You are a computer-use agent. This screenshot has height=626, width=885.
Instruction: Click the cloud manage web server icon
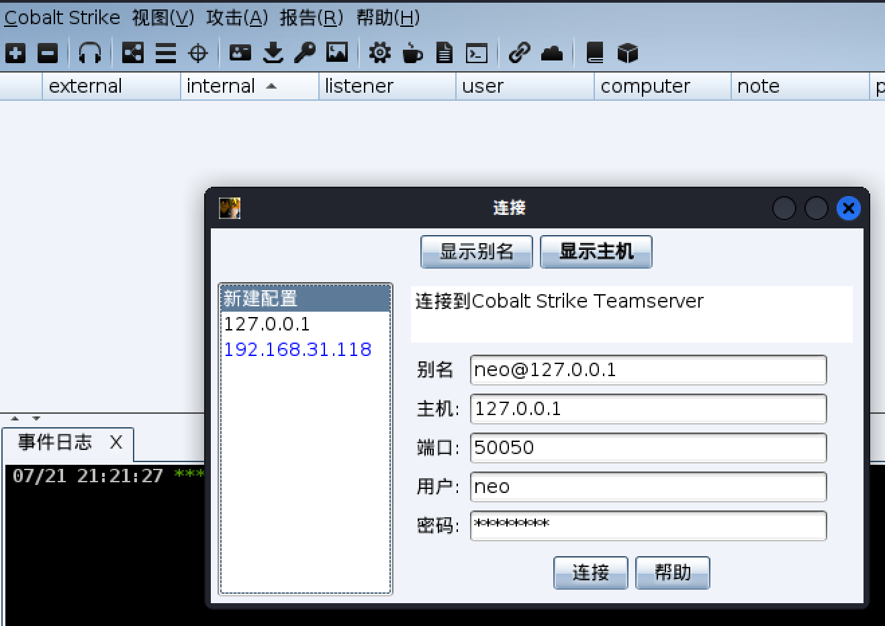(x=552, y=53)
